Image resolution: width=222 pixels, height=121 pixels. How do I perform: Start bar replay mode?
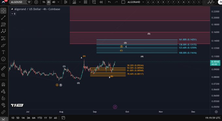101,2
